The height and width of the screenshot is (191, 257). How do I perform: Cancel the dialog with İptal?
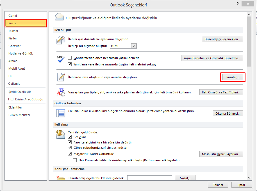click(242, 185)
